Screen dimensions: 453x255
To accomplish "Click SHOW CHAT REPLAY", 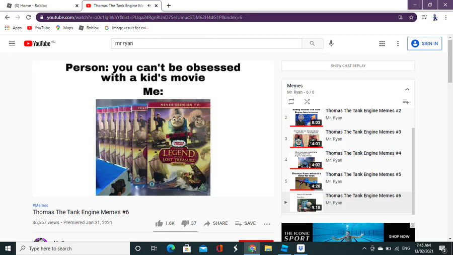I will pyautogui.click(x=348, y=66).
